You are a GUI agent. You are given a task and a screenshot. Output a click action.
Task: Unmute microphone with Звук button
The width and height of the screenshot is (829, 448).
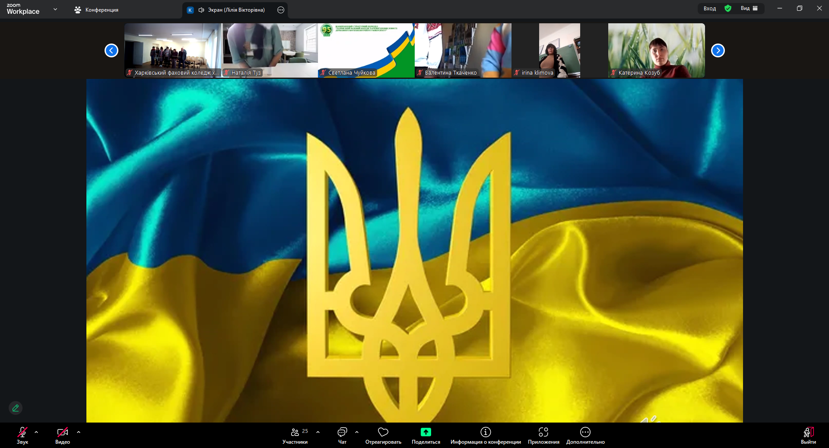[22, 435]
